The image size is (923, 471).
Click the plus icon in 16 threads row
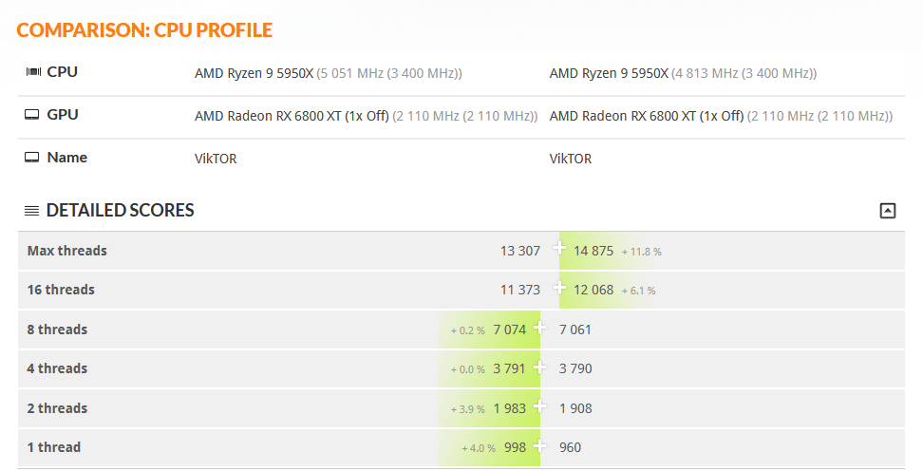(559, 289)
